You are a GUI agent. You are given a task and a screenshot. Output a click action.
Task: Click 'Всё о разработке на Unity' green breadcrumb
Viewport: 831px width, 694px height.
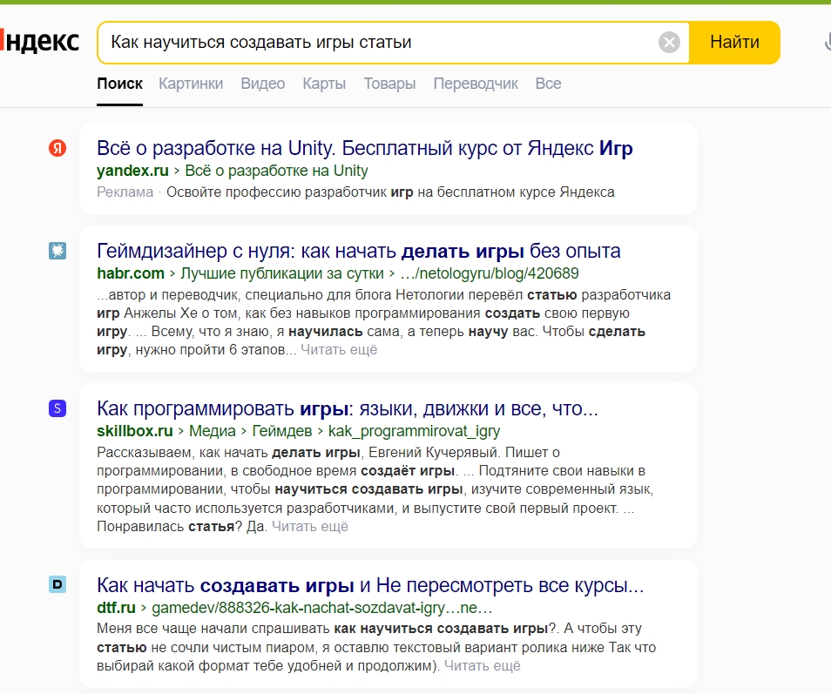pyautogui.click(x=276, y=171)
